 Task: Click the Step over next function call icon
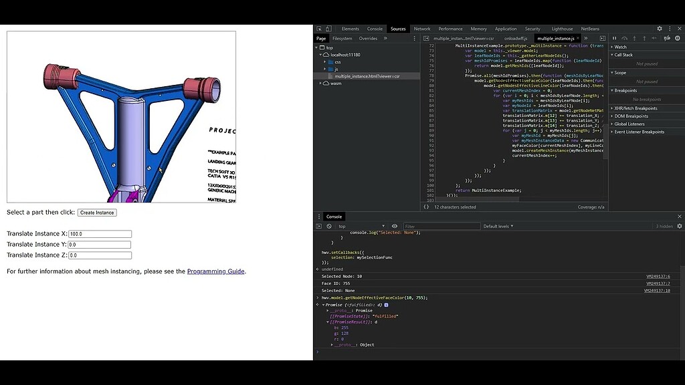pos(625,39)
